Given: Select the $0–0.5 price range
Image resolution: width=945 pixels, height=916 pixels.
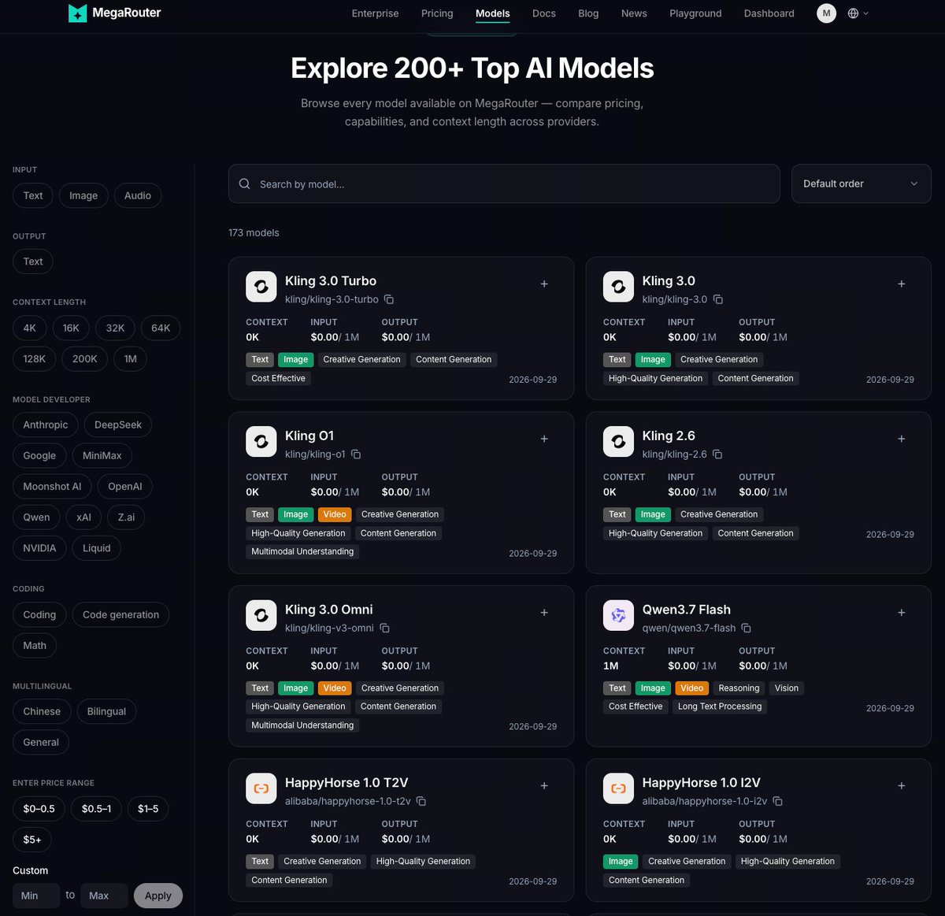Looking at the screenshot, I should coord(39,808).
